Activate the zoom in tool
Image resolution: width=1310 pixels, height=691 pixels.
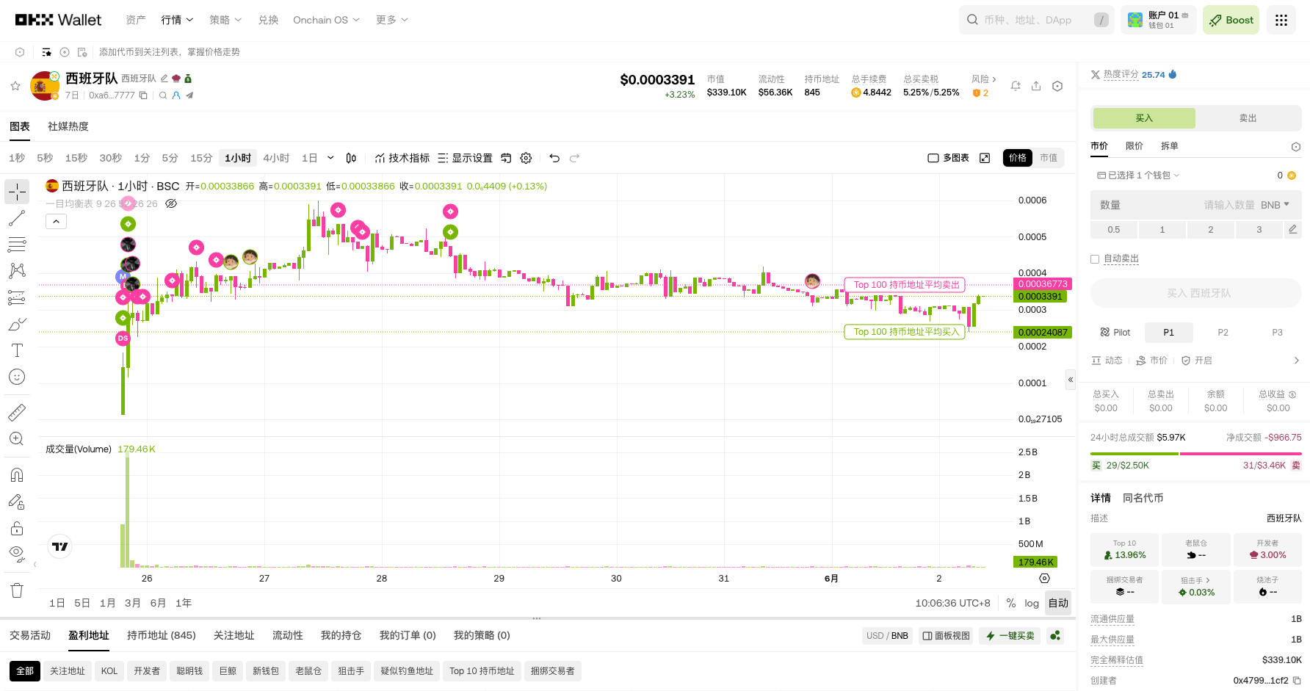click(x=17, y=438)
